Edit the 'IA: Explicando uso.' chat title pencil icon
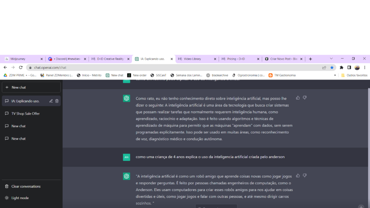370x208 pixels. click(x=51, y=101)
